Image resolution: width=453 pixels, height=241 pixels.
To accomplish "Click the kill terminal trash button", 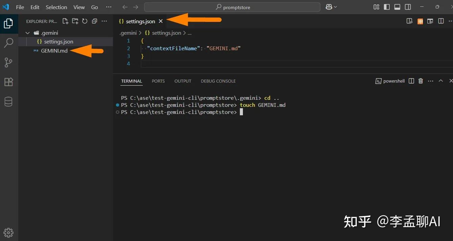I will pos(421,81).
